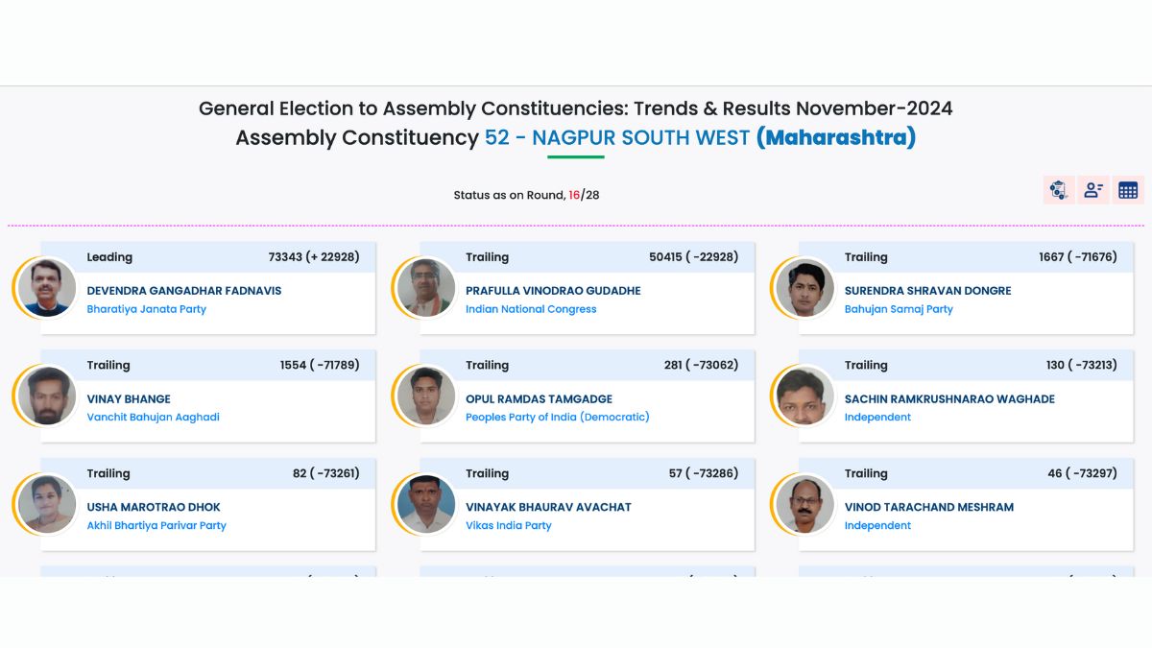The width and height of the screenshot is (1152, 648).
Task: Click the name Vinayak Bhaurav Avachat
Action: 548,507
